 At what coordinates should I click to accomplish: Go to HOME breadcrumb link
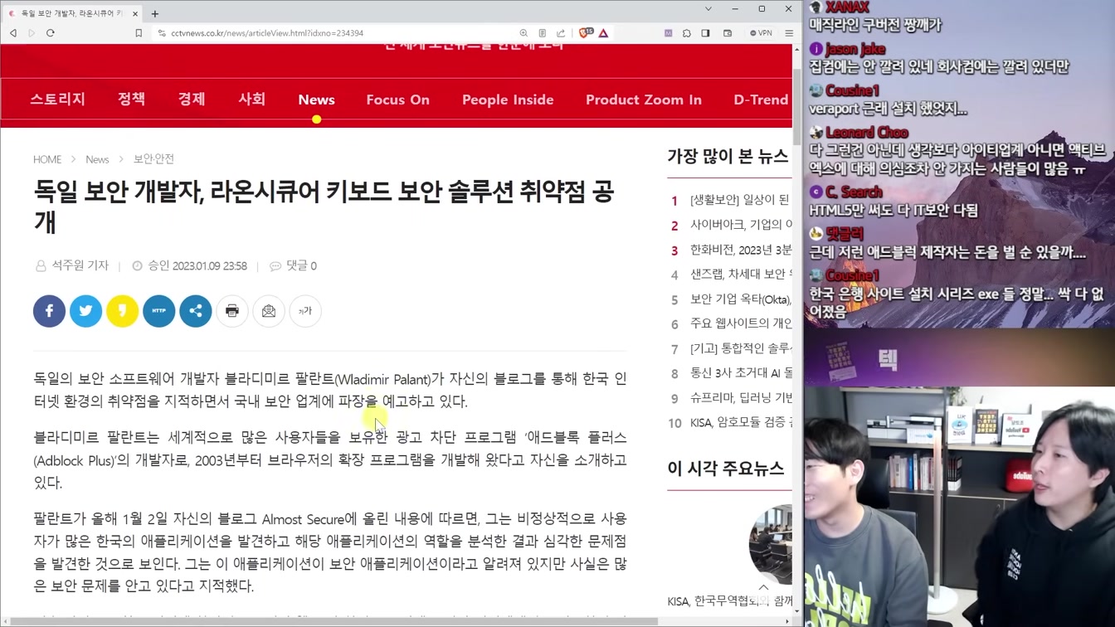(47, 159)
